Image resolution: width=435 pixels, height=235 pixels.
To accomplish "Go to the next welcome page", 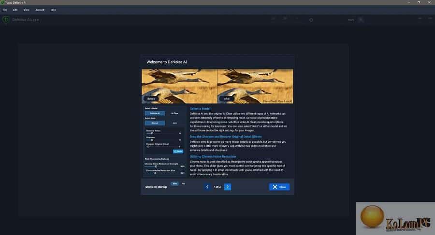I will click(228, 187).
